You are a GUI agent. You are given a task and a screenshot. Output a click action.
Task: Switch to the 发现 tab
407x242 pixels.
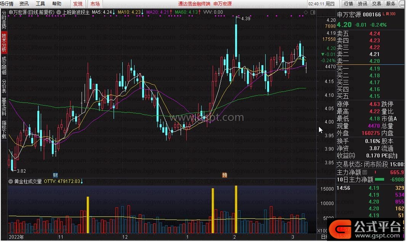pos(78,4)
